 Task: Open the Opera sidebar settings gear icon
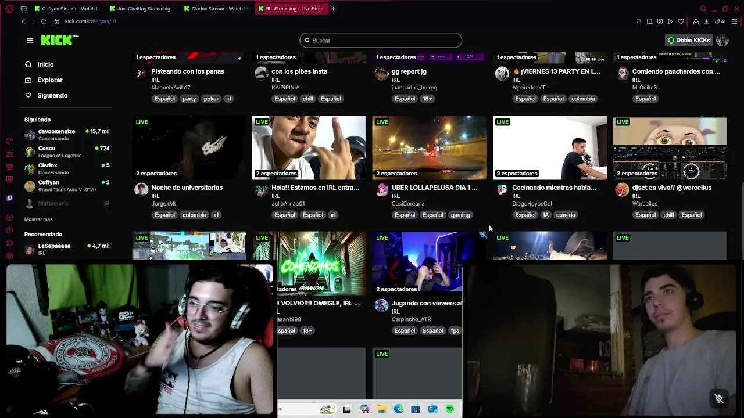(9, 255)
